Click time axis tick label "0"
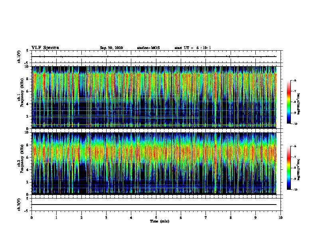The width and height of the screenshot is (316, 244). tap(32, 218)
